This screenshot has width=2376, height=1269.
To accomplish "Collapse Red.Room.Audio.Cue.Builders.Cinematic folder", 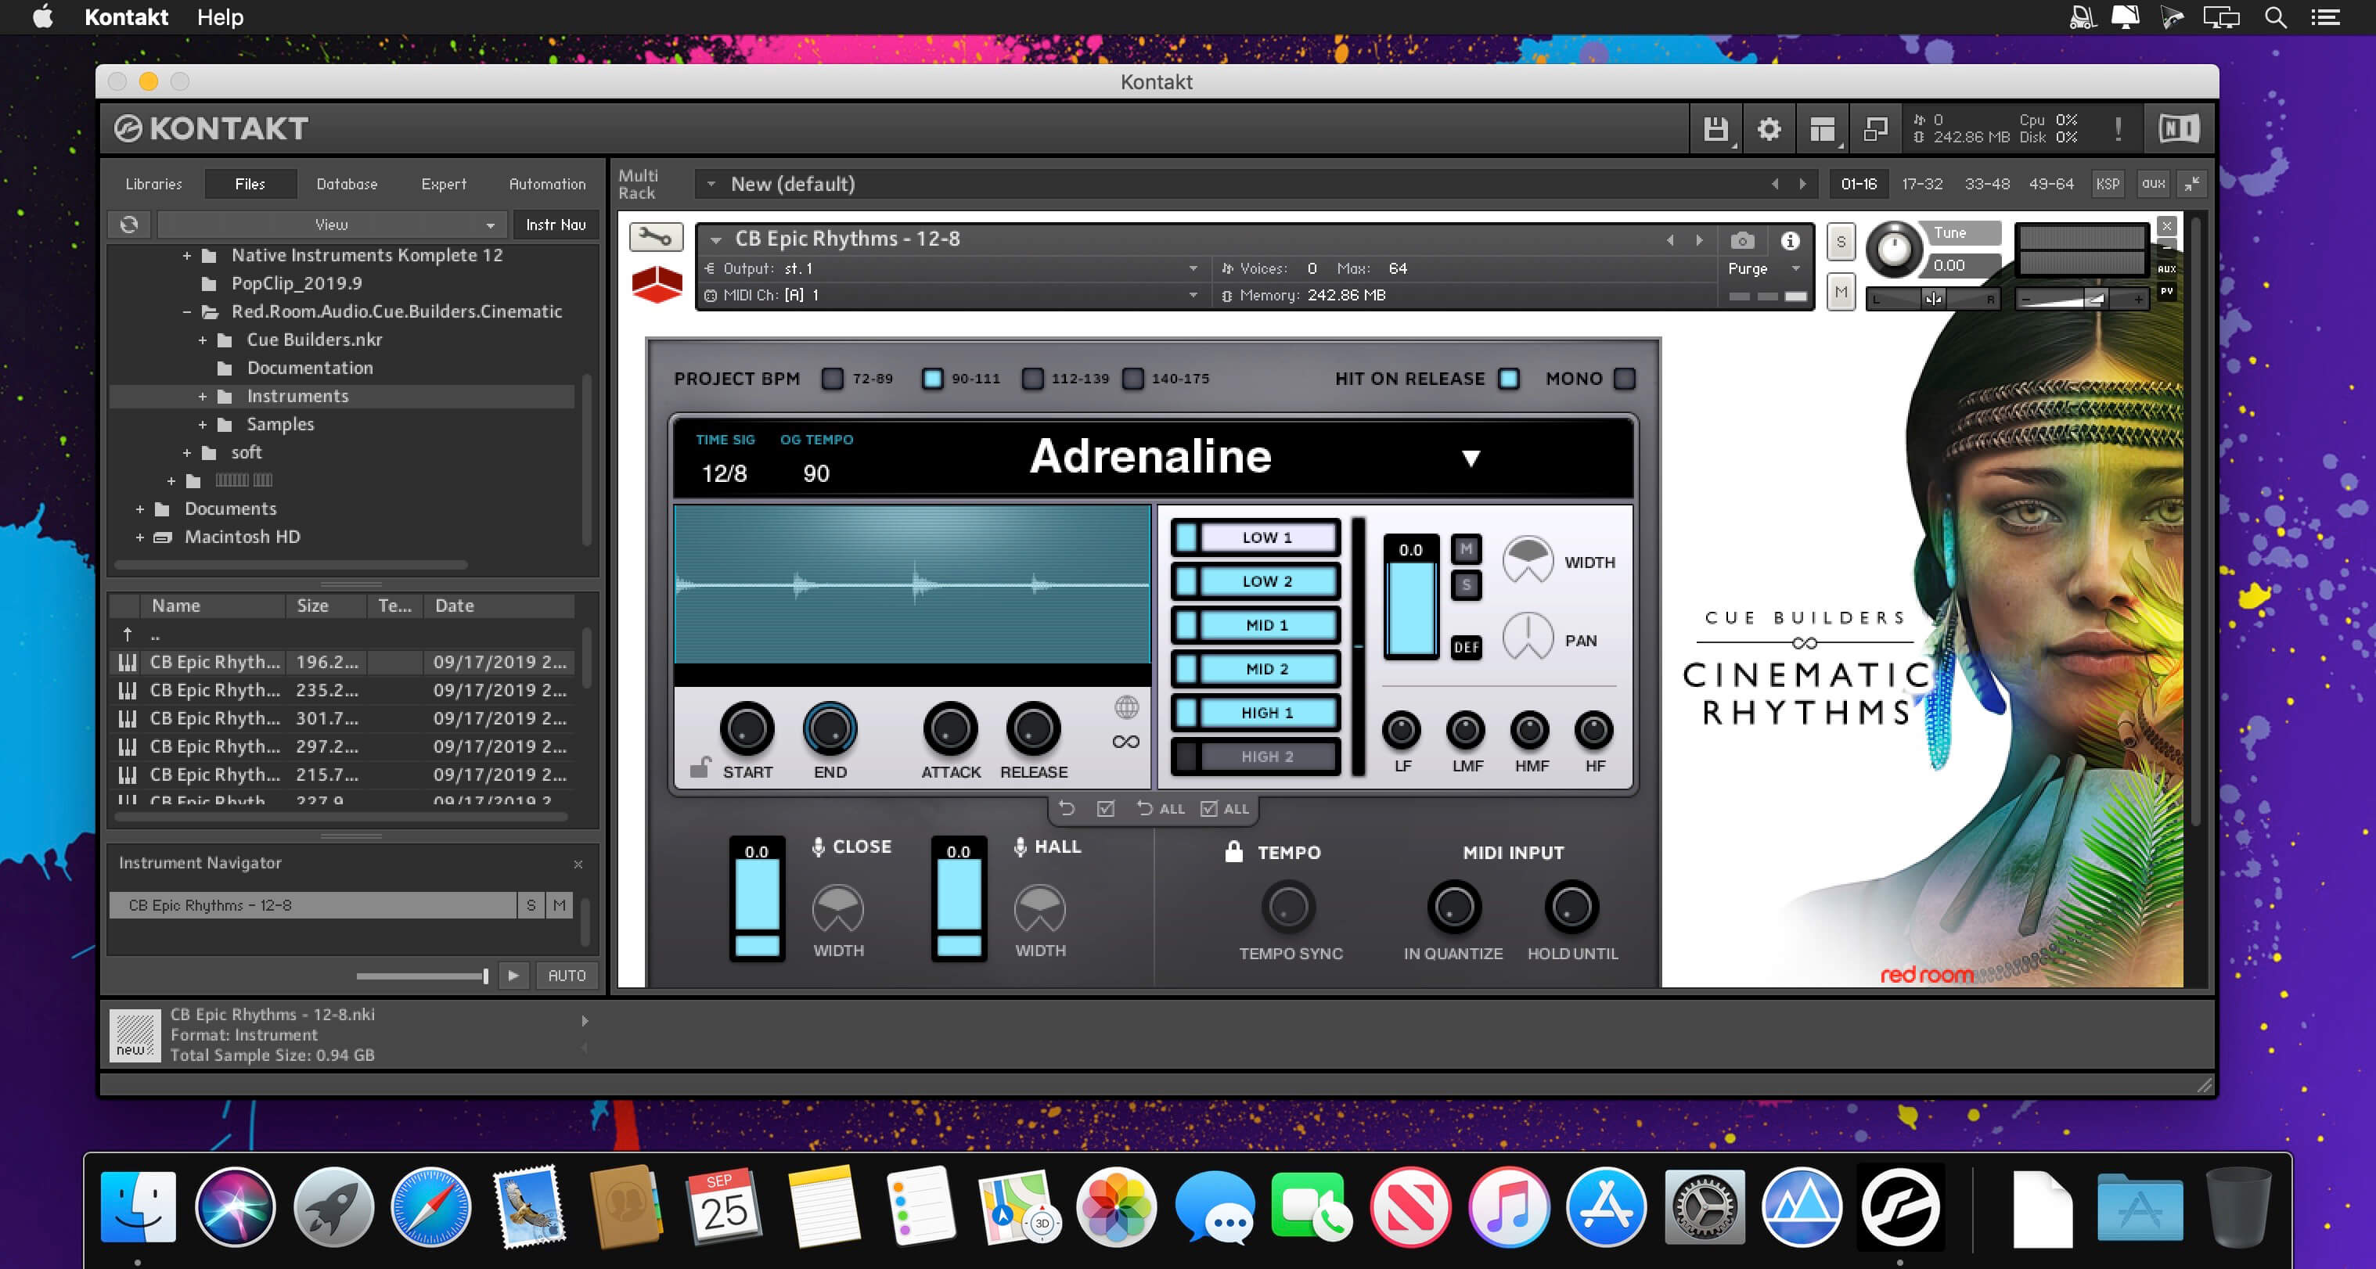I will [x=187, y=311].
